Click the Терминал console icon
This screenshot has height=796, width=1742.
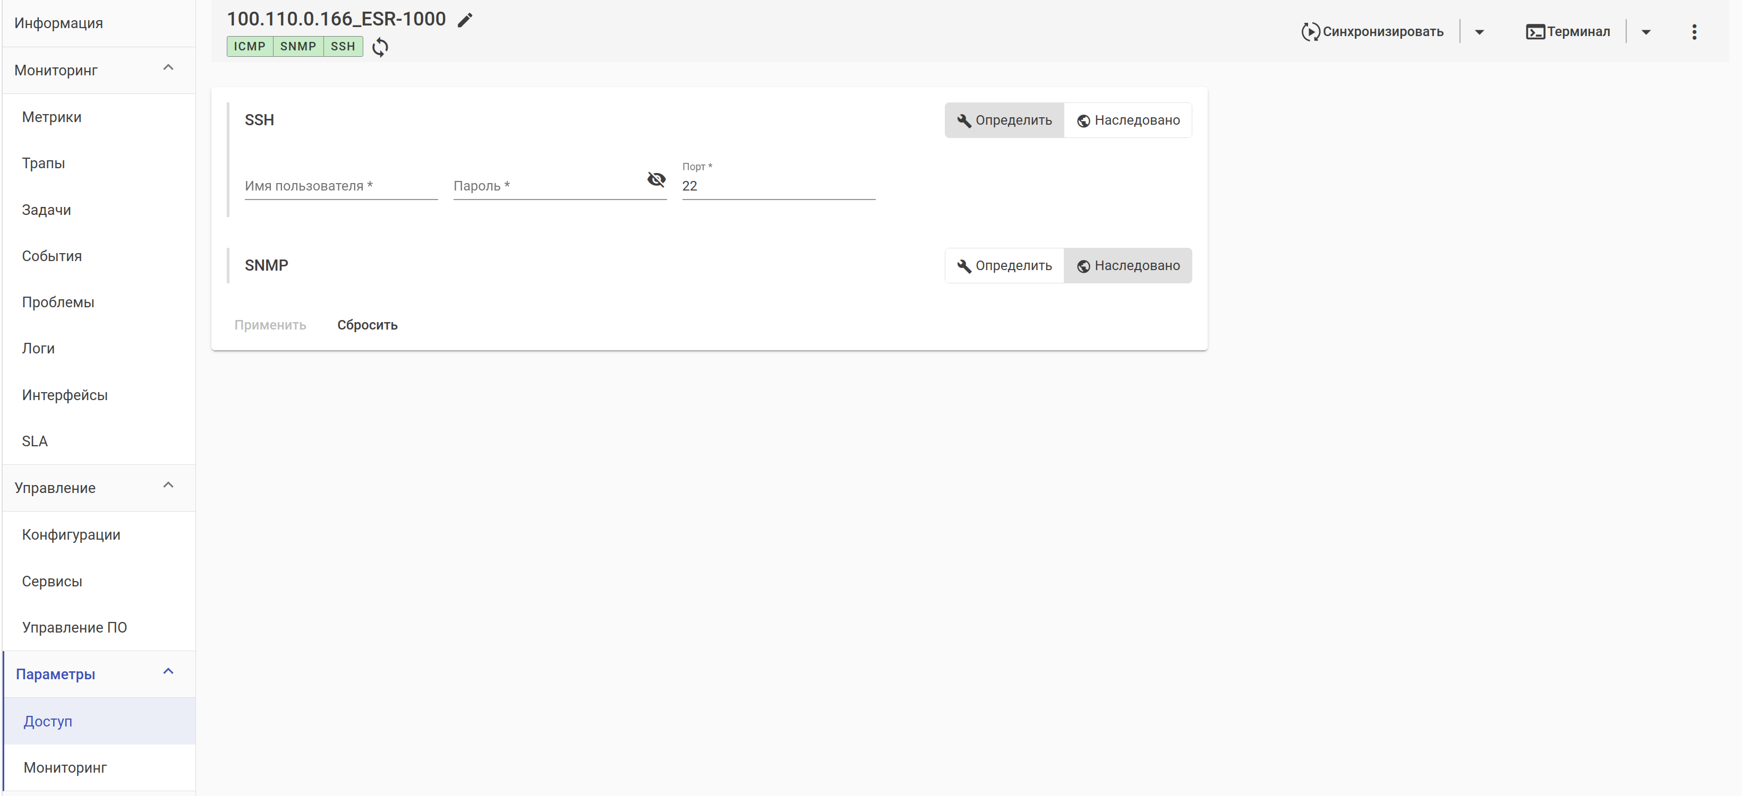(1535, 32)
